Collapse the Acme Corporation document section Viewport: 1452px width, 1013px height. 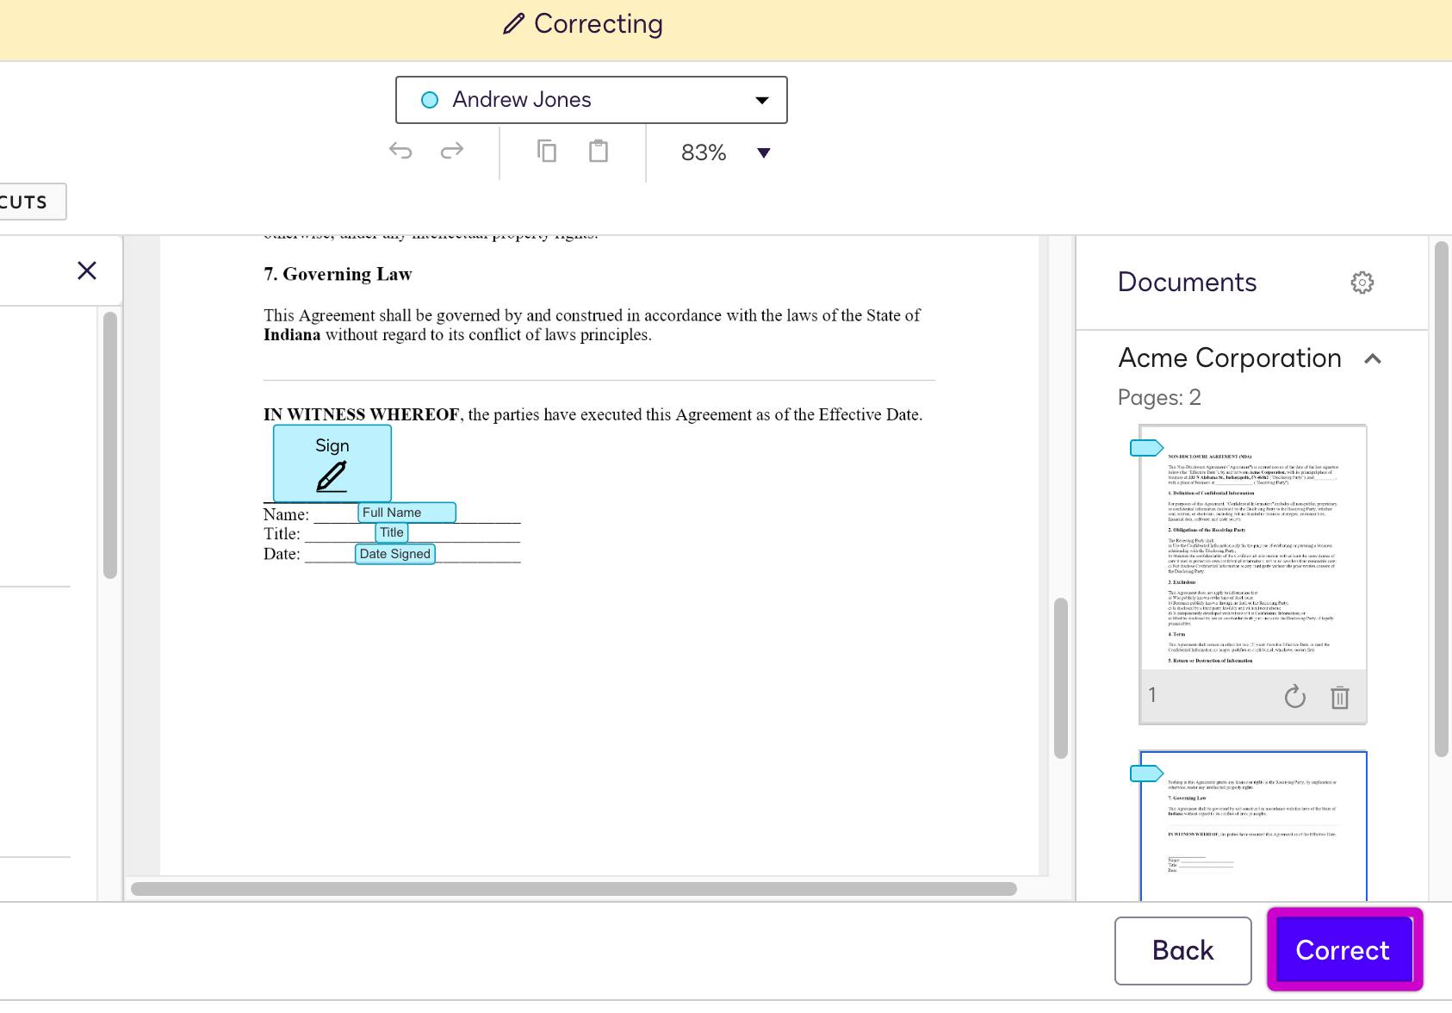tap(1373, 359)
